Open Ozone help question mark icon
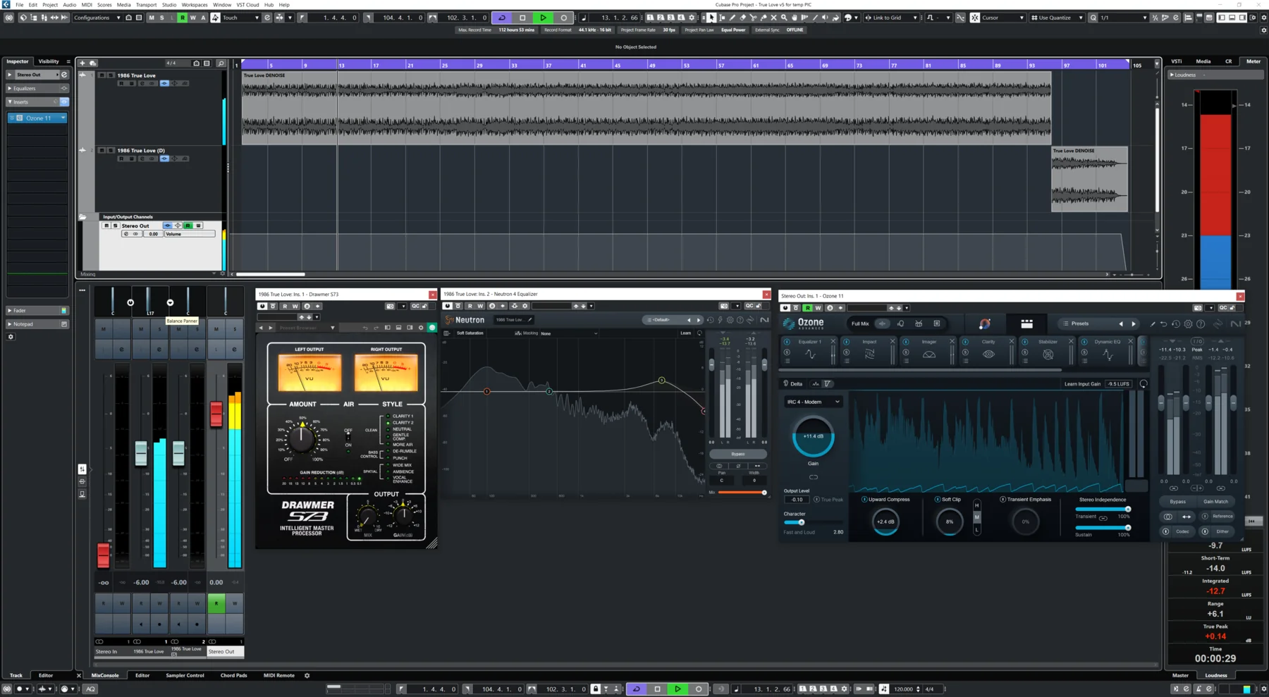The image size is (1269, 697). pos(1201,323)
